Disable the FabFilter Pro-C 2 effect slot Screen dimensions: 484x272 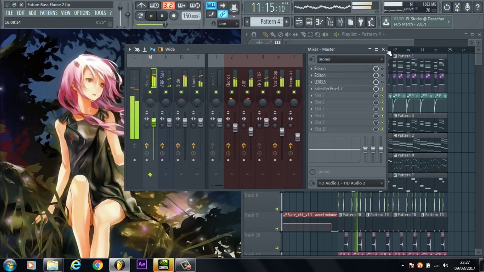point(382,89)
